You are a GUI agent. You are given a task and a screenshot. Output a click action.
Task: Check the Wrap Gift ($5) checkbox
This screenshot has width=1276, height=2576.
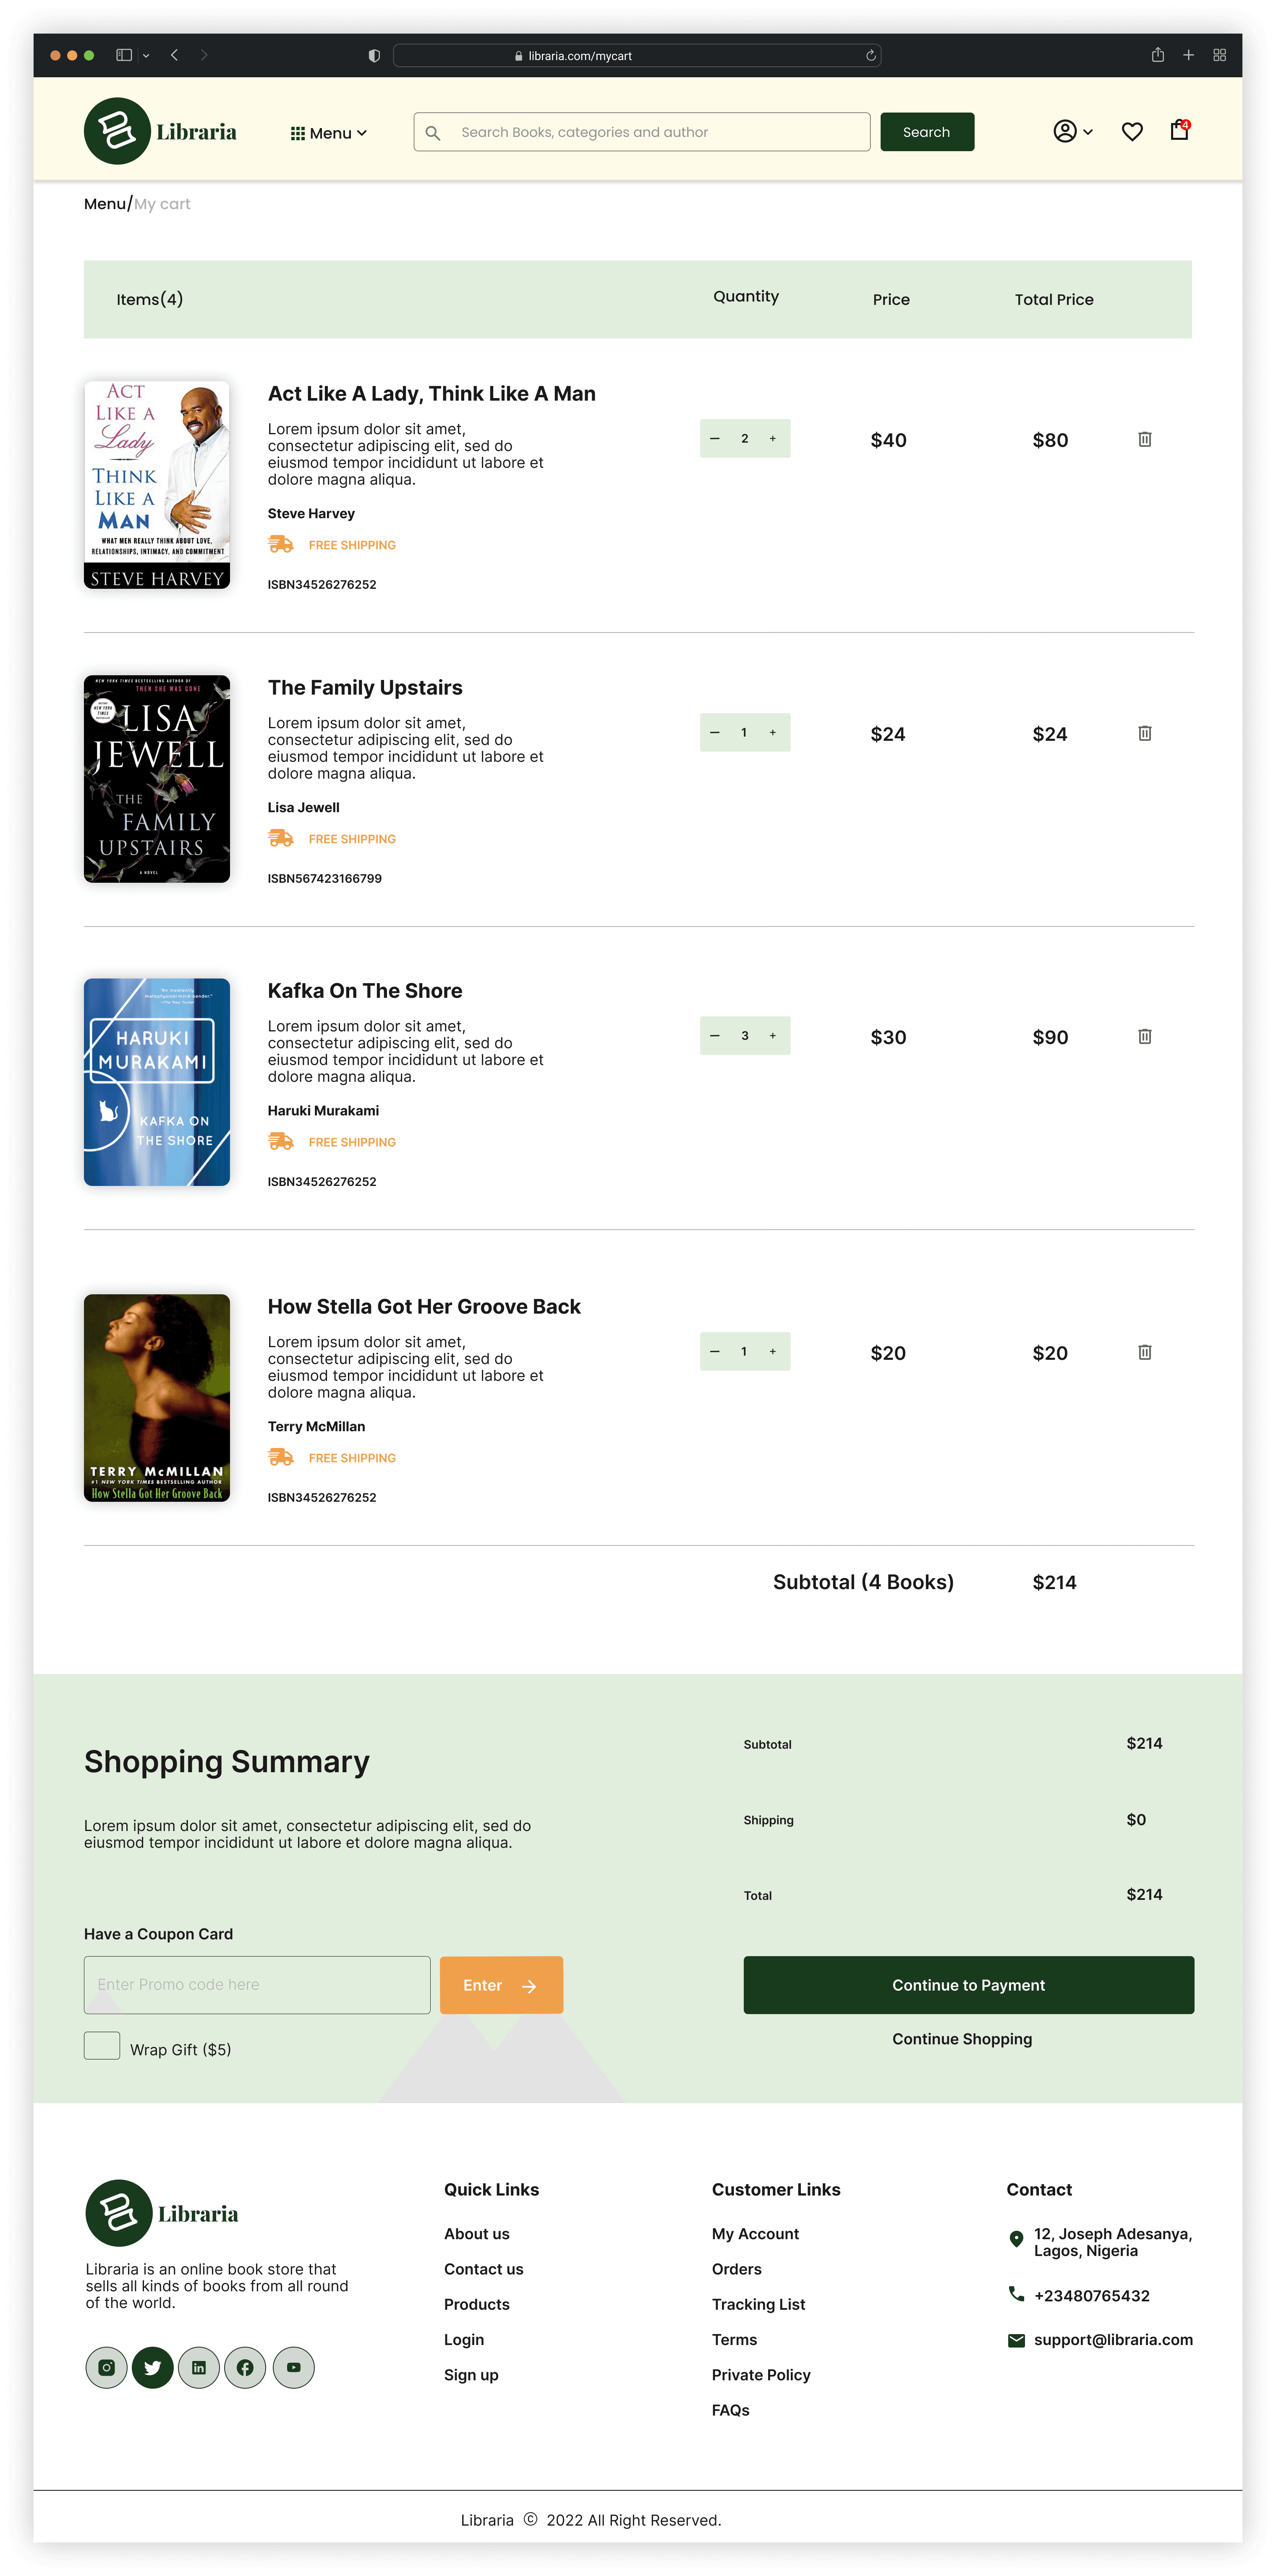click(x=102, y=2045)
